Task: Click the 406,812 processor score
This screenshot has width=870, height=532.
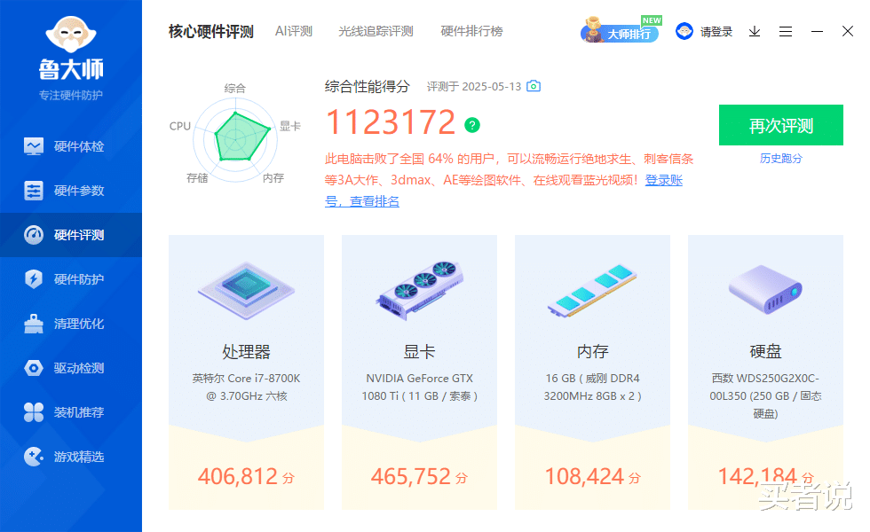Action: [246, 477]
